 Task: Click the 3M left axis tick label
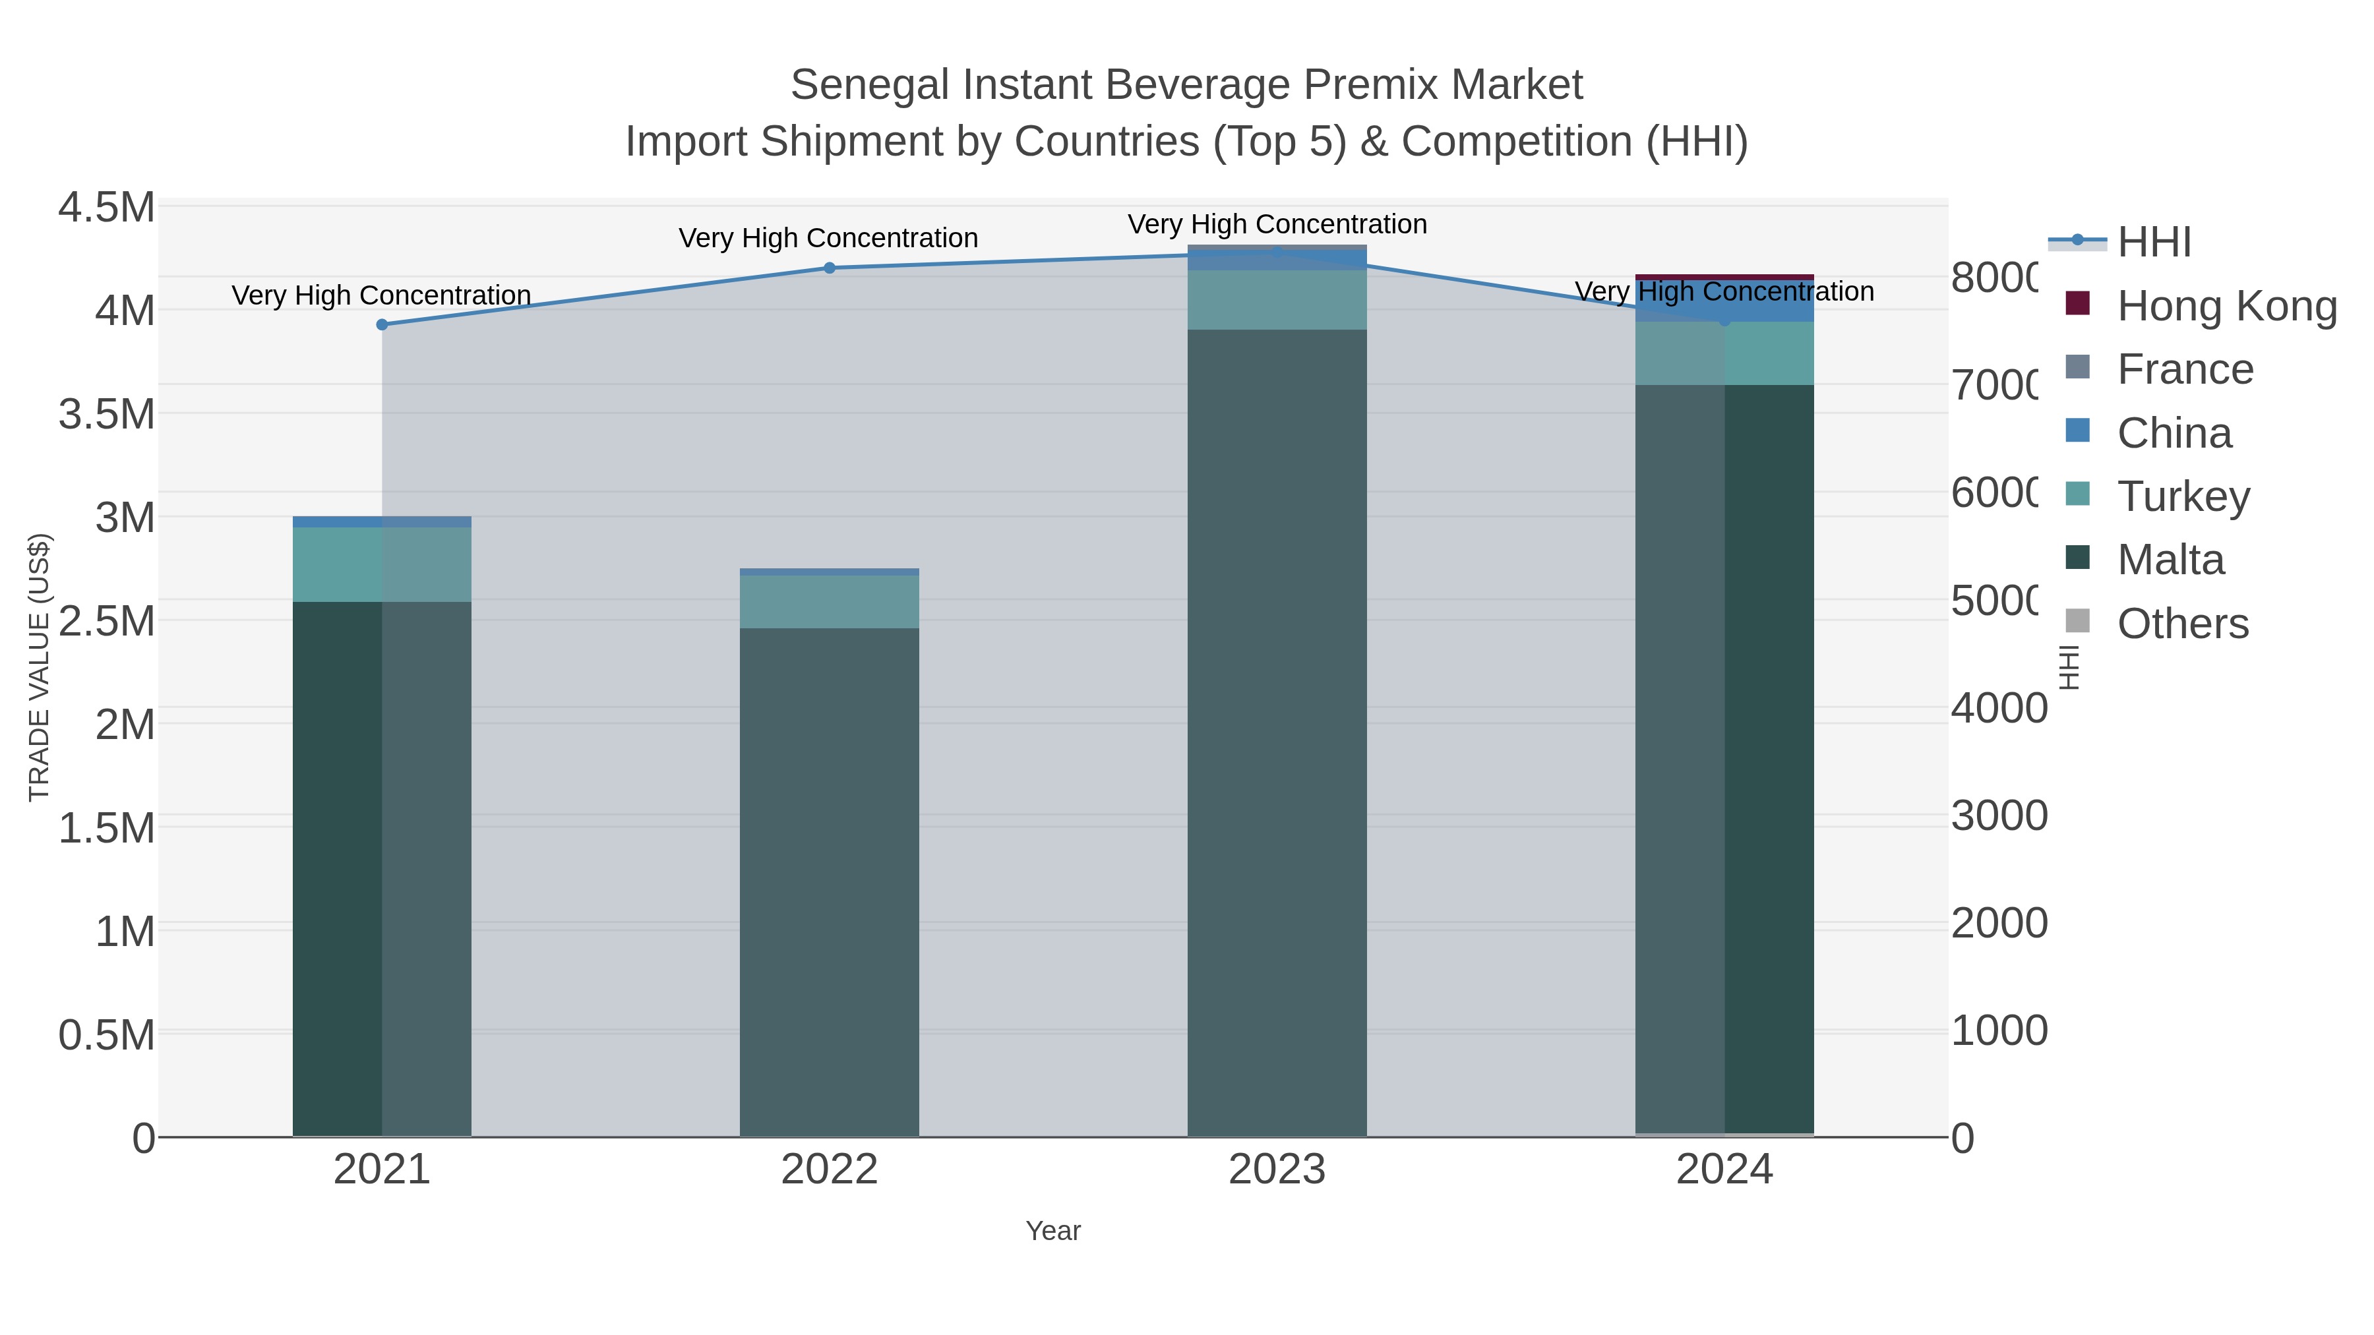coord(125,518)
